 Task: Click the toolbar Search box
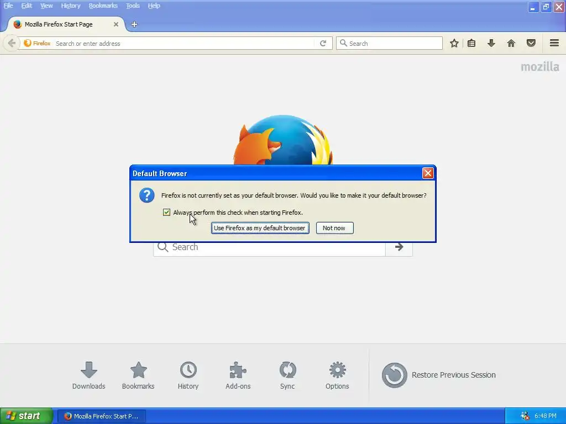pyautogui.click(x=389, y=43)
